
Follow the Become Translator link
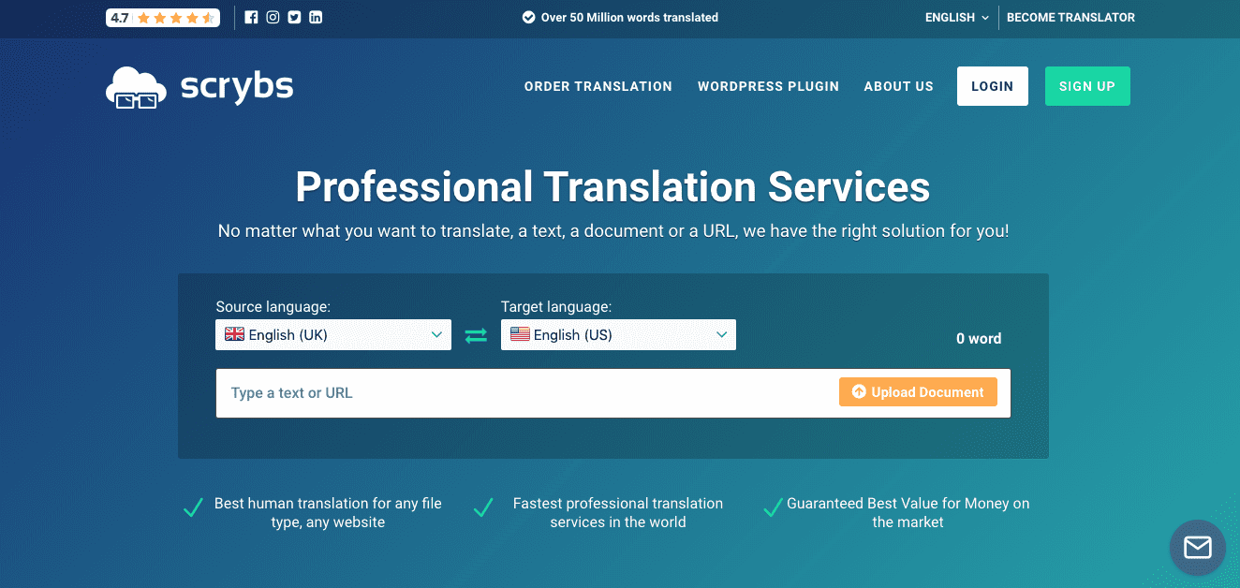(x=1070, y=18)
